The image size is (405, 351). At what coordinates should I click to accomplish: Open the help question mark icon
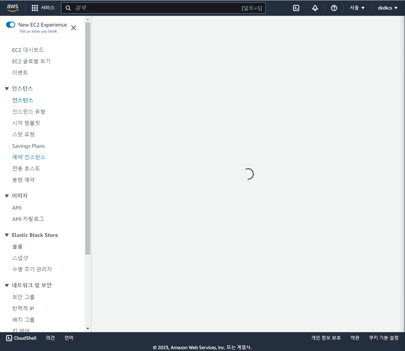(x=334, y=8)
